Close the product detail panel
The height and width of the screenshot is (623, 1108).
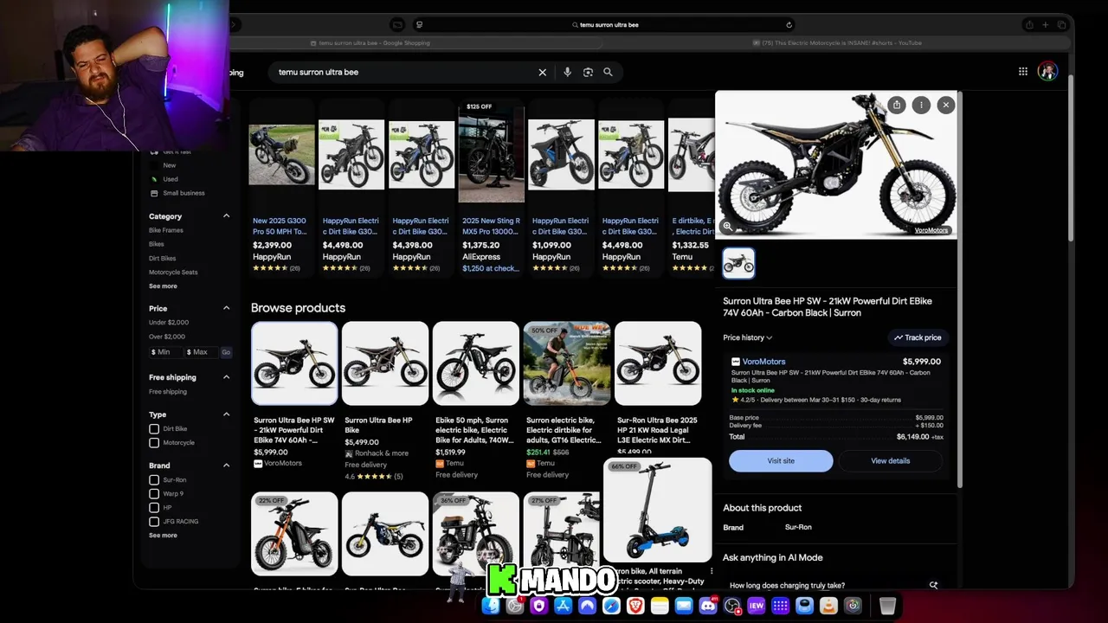pos(945,105)
